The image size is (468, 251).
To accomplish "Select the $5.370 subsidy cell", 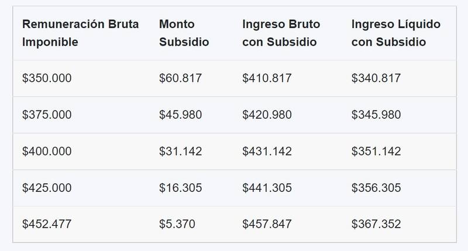I will click(x=177, y=224).
